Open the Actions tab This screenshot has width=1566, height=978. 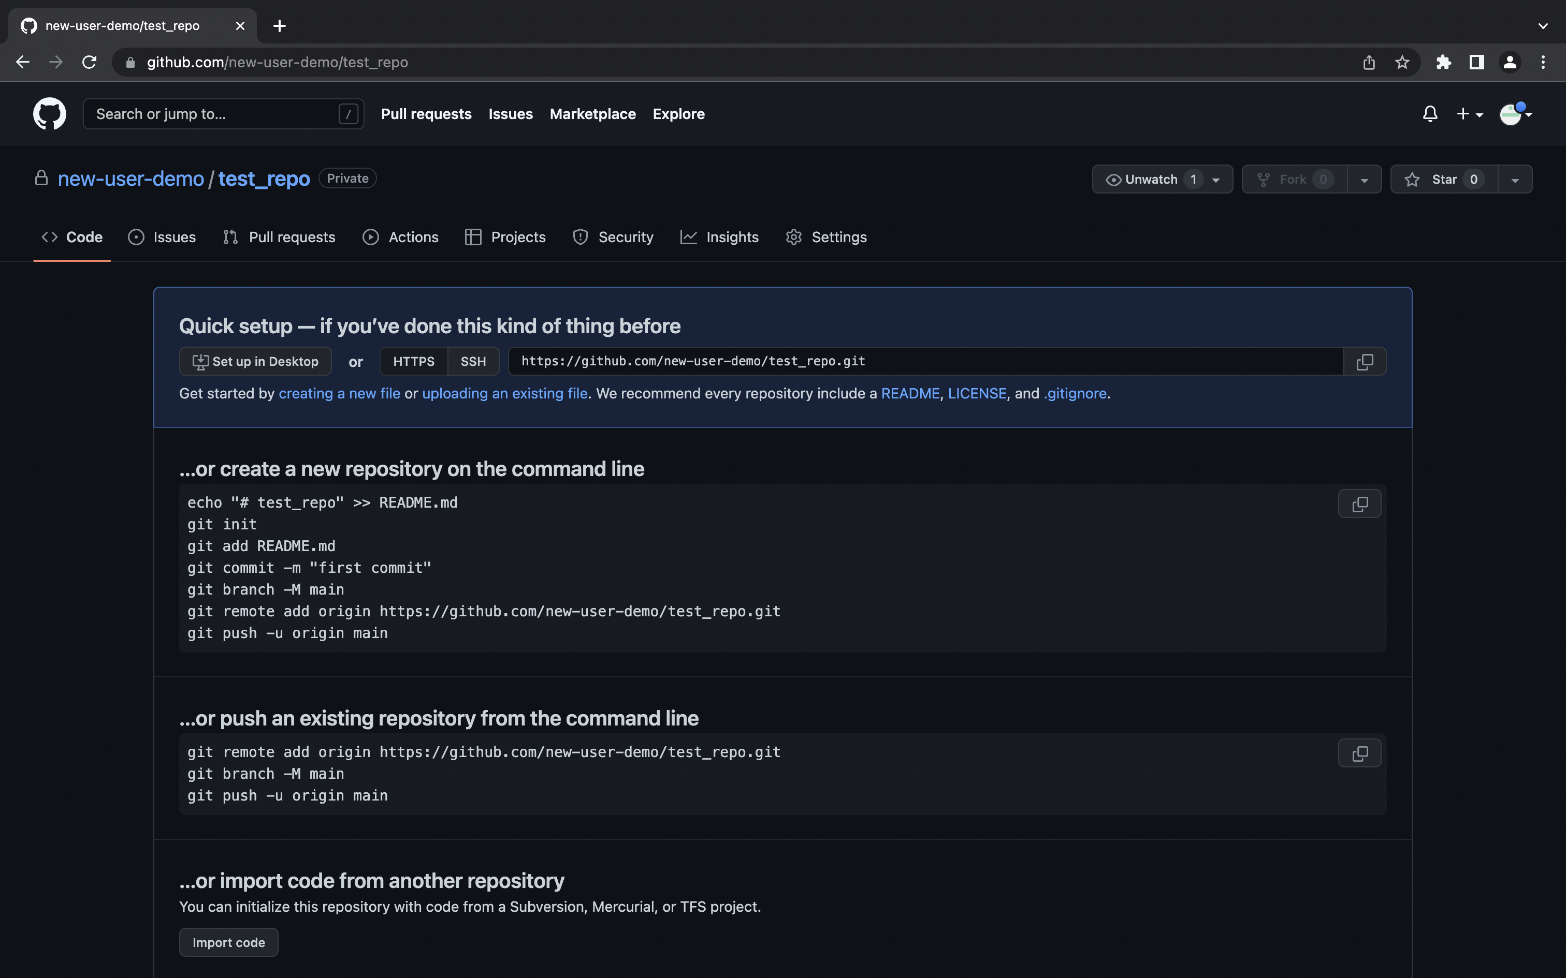(x=400, y=238)
